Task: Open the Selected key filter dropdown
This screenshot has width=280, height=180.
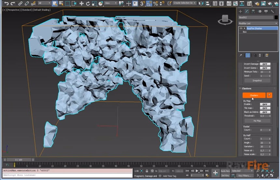Action: [x=242, y=171]
